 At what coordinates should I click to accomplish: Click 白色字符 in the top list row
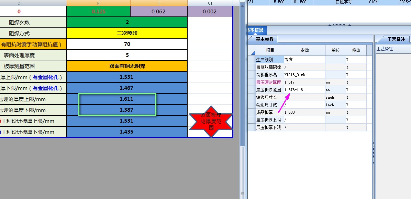pyautogui.click(x=344, y=2)
